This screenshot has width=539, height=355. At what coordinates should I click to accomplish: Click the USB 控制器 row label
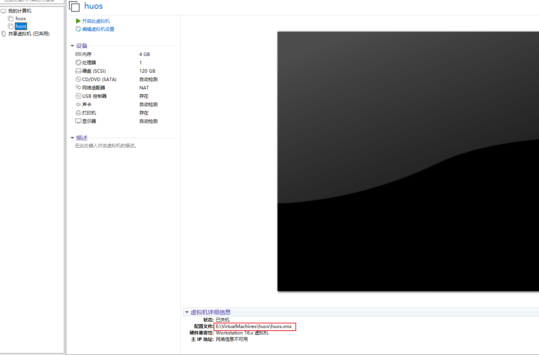pos(94,96)
